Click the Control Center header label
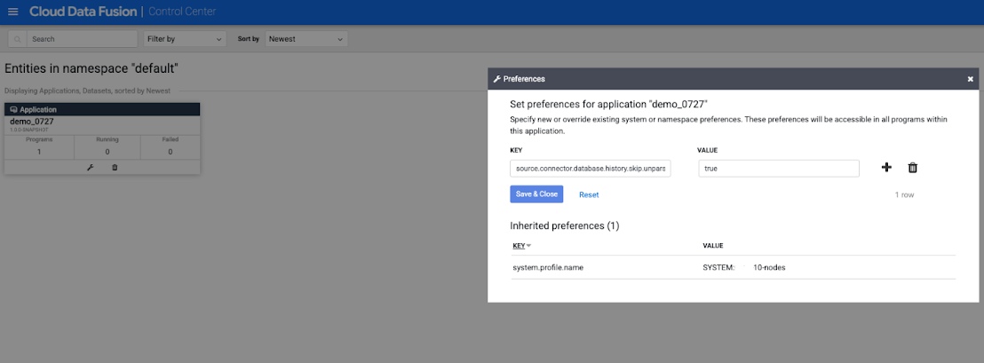Image resolution: width=984 pixels, height=363 pixels. (182, 12)
